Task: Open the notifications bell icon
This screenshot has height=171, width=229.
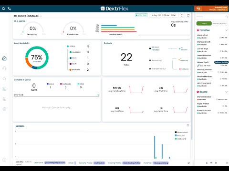Action: [x=3, y=9]
